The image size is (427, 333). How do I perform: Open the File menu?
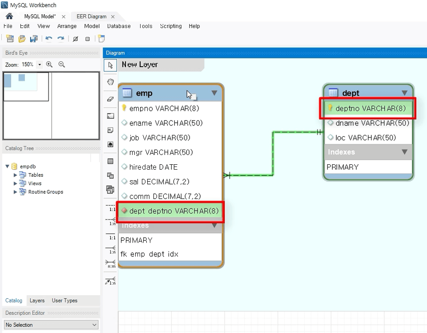coord(8,26)
